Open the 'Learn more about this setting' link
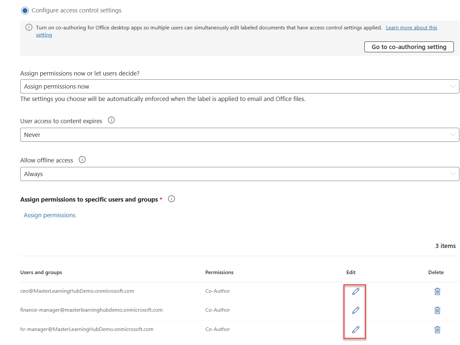 pyautogui.click(x=411, y=27)
